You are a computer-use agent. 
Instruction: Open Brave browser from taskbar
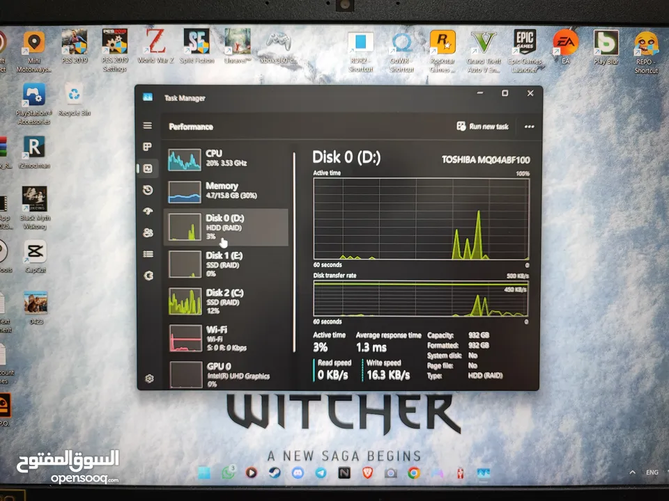pyautogui.click(x=368, y=473)
